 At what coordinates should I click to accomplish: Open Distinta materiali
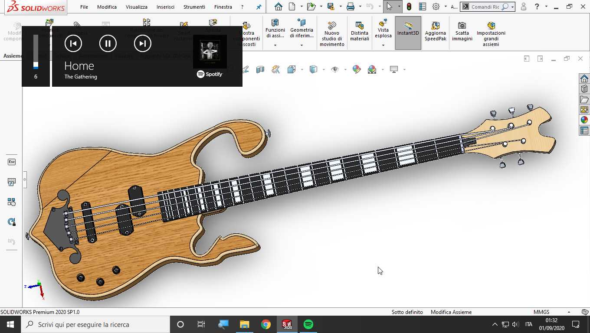pyautogui.click(x=359, y=31)
